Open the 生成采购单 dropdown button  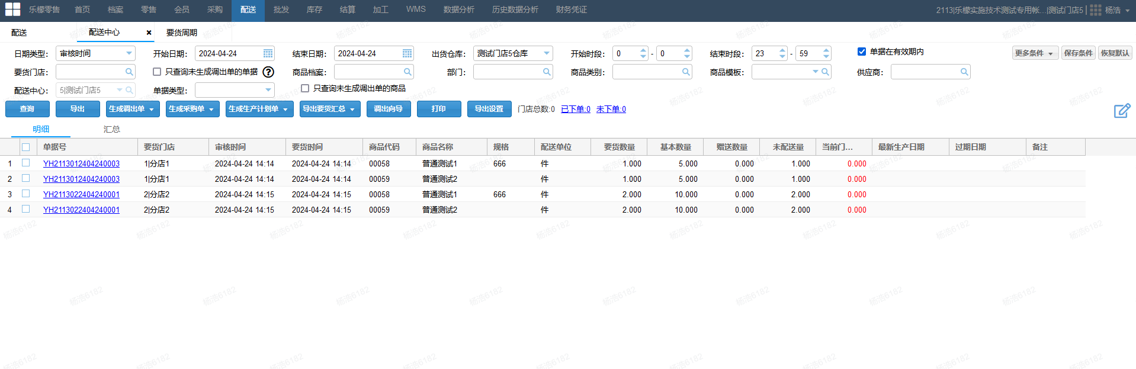pyautogui.click(x=192, y=109)
